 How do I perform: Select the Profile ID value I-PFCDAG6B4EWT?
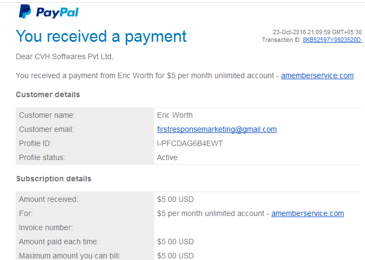(190, 143)
